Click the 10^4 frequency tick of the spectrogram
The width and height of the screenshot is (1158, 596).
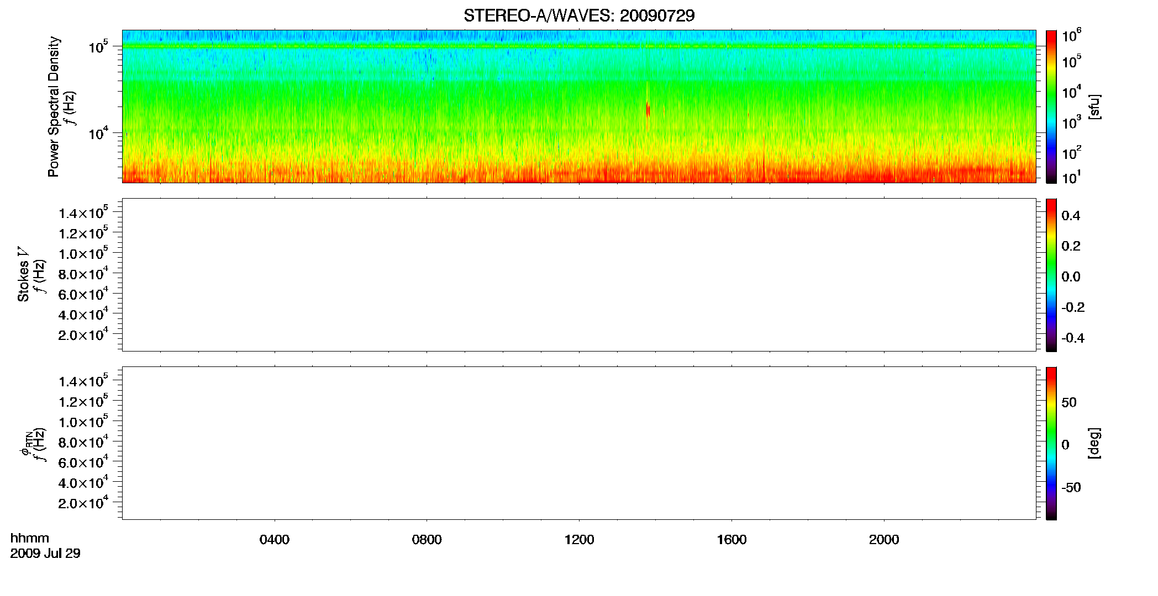pyautogui.click(x=98, y=132)
